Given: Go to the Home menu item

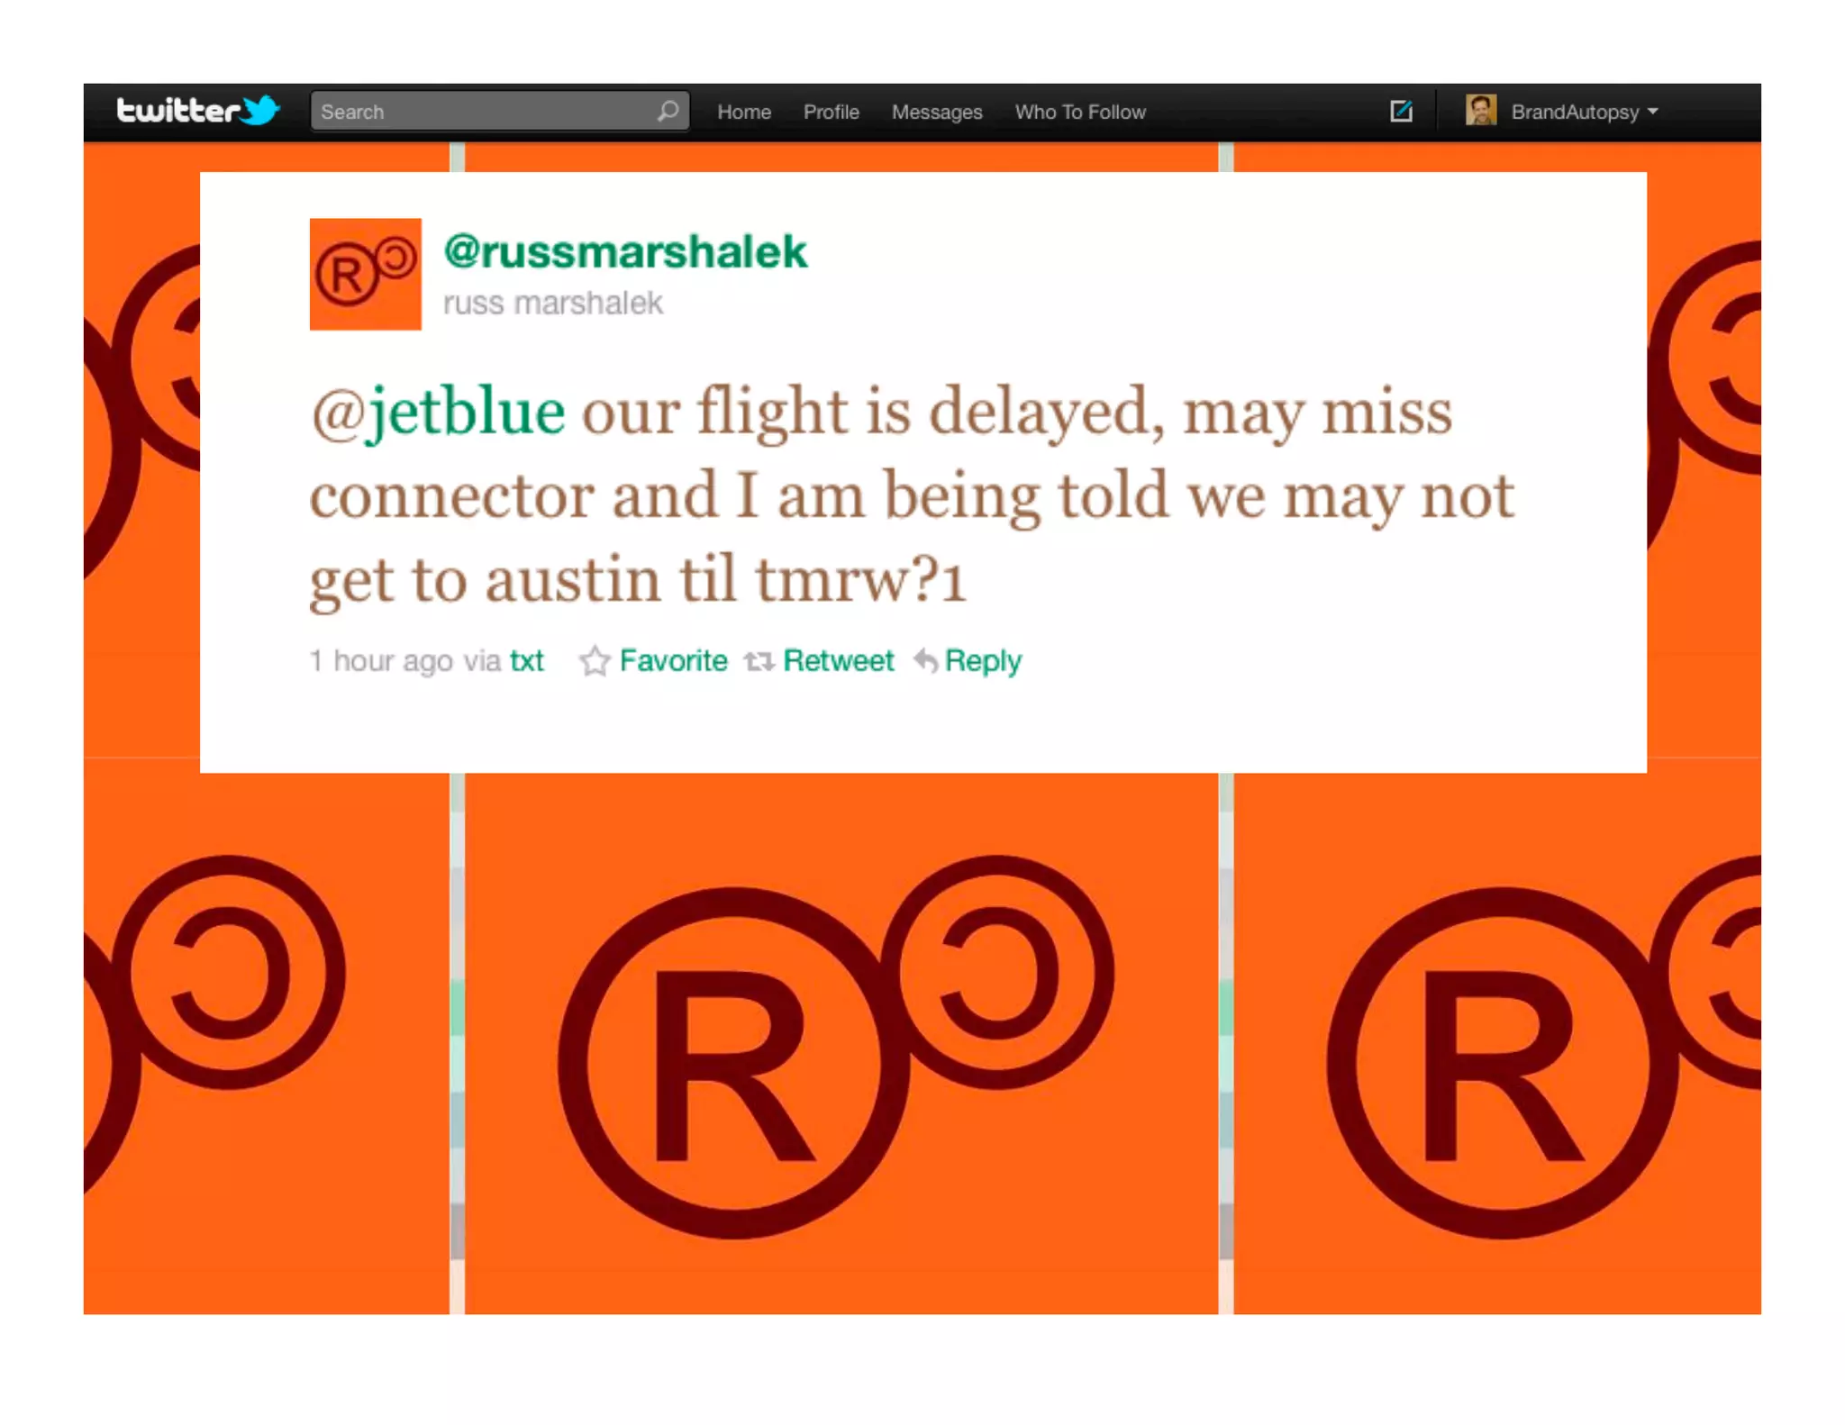Looking at the screenshot, I should coord(744,112).
